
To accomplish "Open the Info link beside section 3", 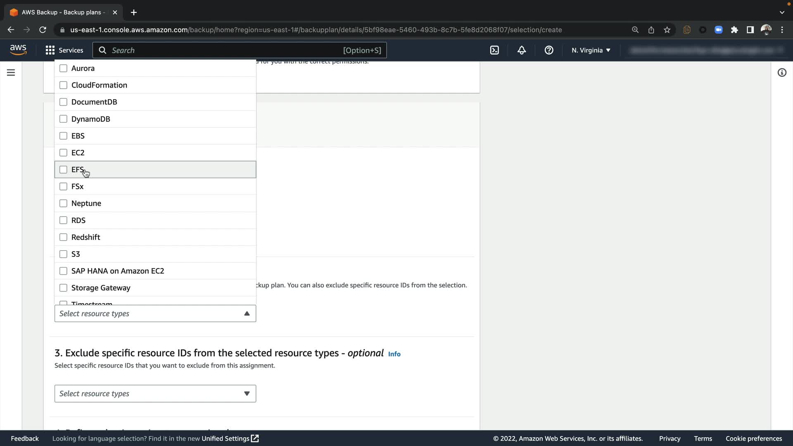I will (x=394, y=354).
